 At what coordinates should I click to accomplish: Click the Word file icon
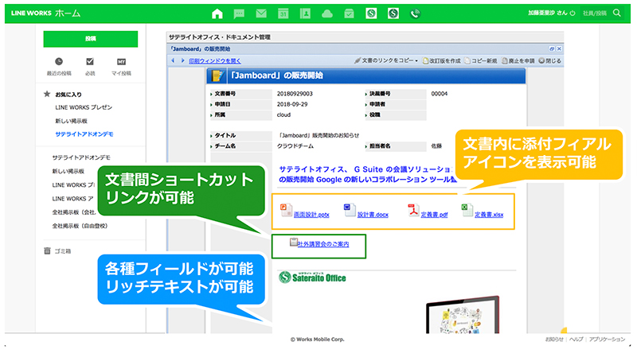(350, 210)
